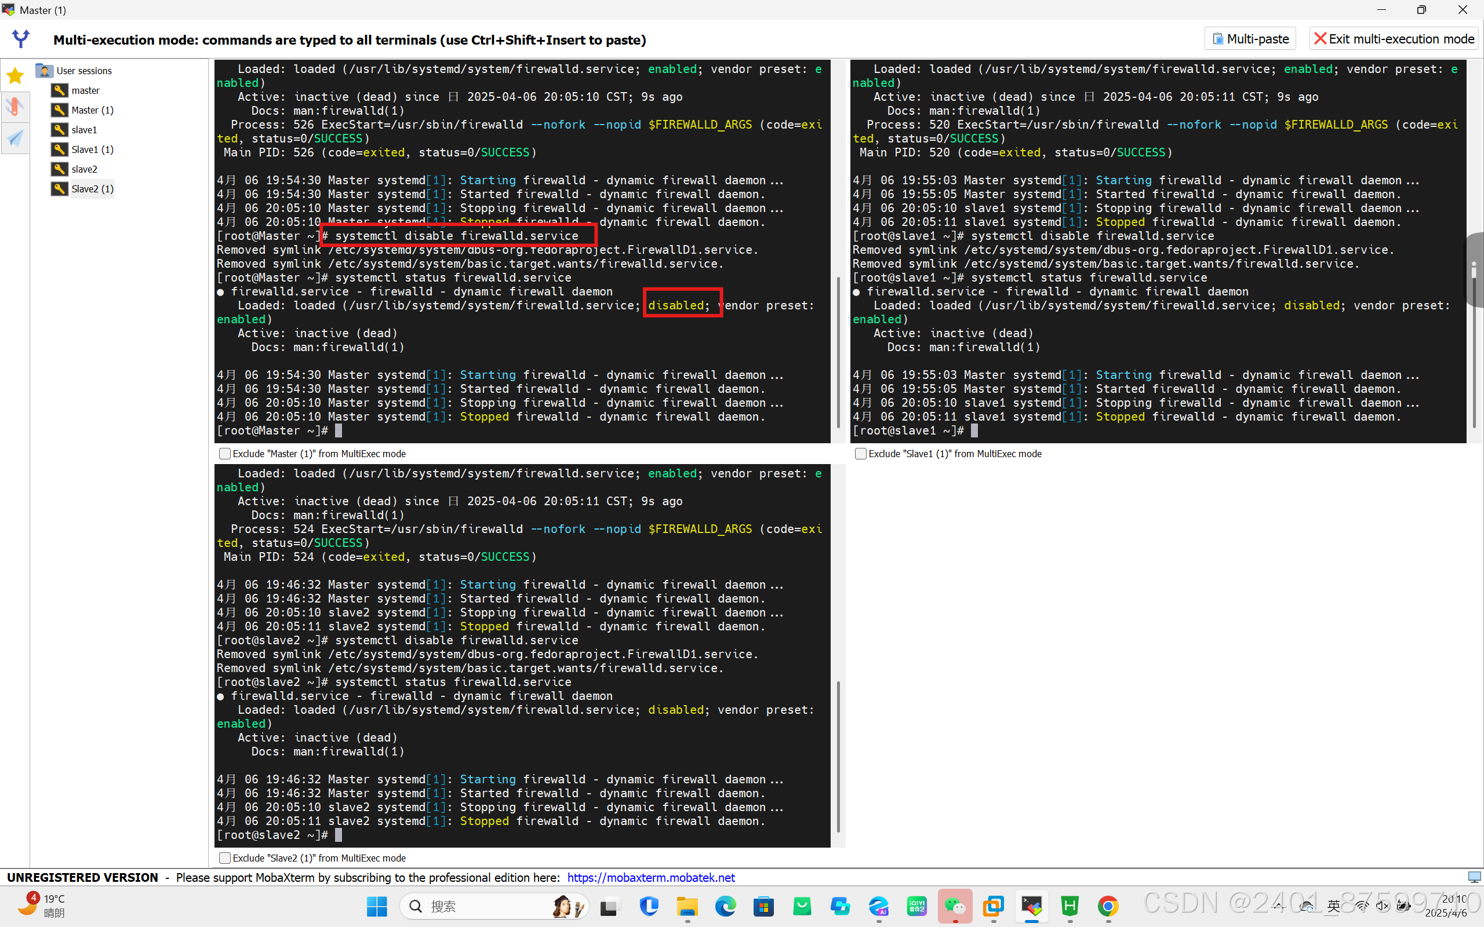Click the Multi-paste button

coord(1250,39)
